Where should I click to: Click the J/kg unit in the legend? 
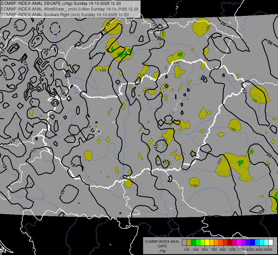(162, 251)
